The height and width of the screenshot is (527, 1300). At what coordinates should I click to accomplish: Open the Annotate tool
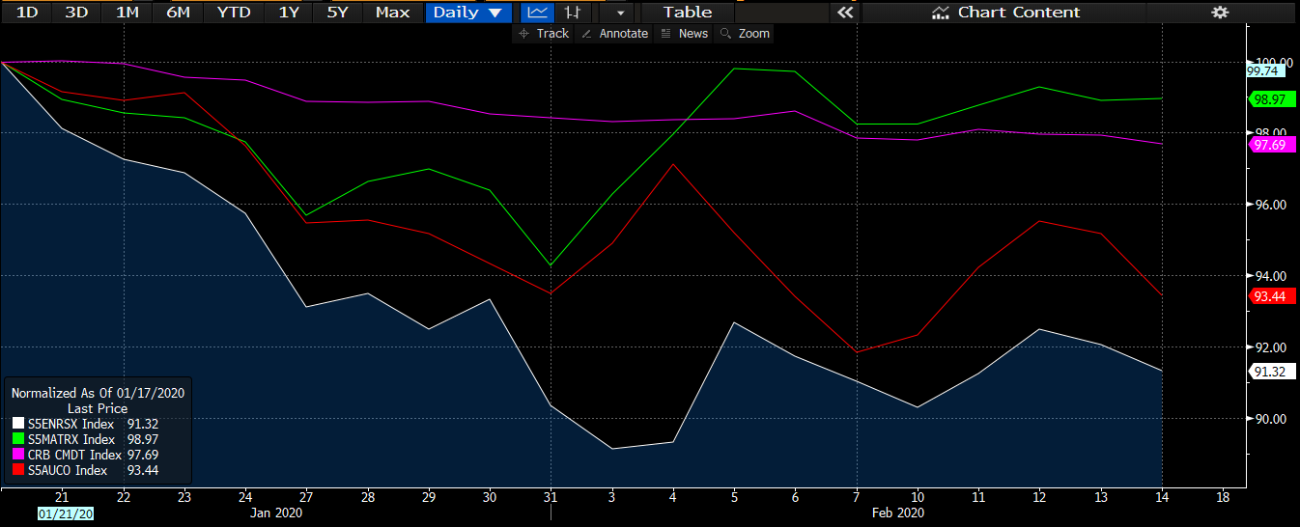(615, 33)
